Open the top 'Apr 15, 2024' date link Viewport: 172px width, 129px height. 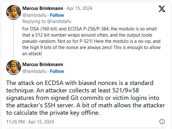point(80,8)
